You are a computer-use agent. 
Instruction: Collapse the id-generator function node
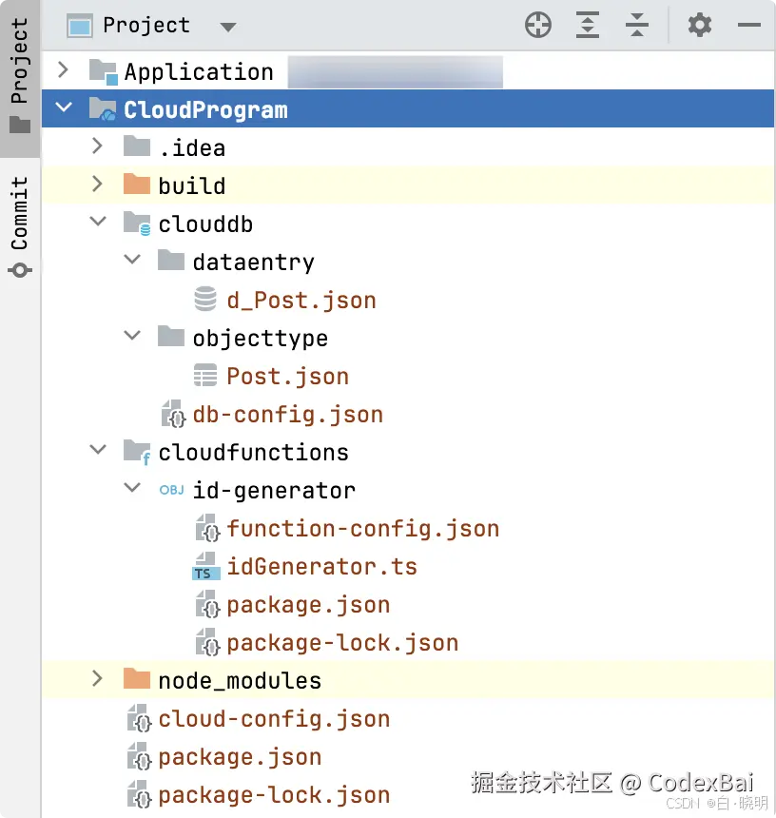point(132,487)
